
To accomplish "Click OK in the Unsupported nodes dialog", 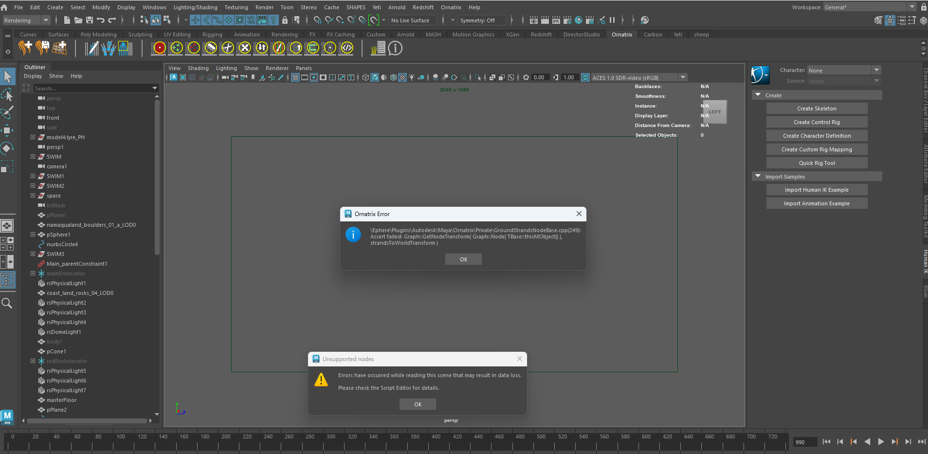I will pos(418,404).
